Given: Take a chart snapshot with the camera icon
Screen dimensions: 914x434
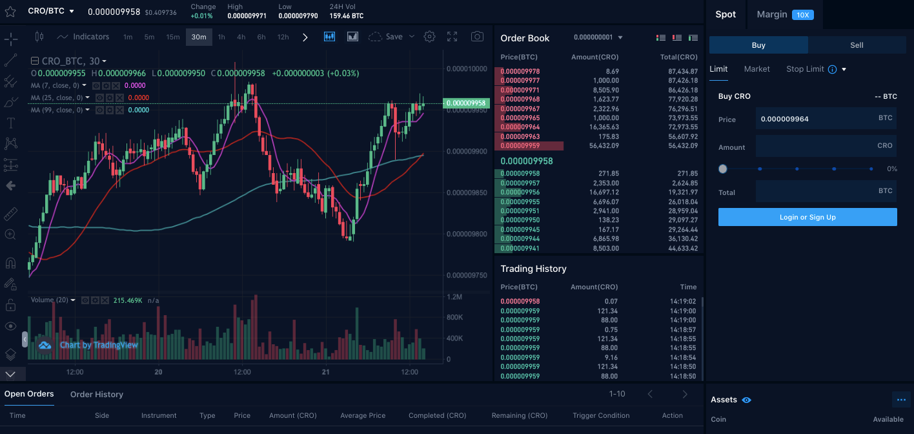Looking at the screenshot, I should pyautogui.click(x=477, y=37).
